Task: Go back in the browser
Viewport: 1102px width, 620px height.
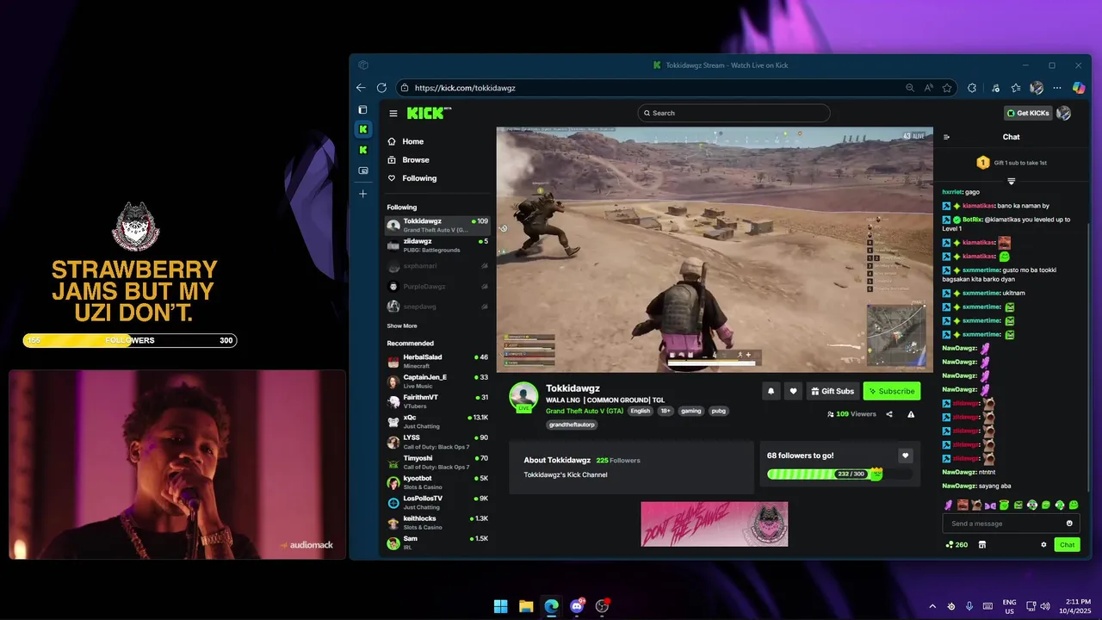Action: tap(361, 88)
